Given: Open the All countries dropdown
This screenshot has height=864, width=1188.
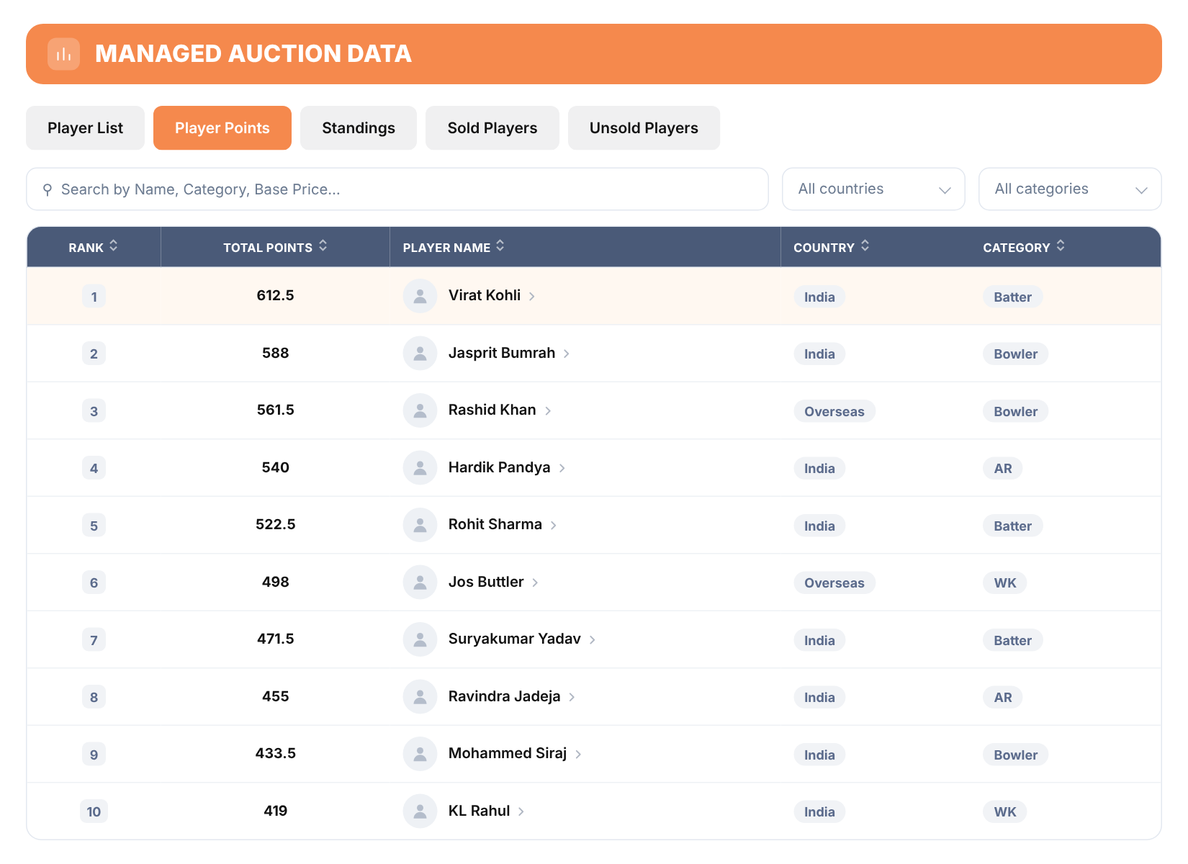Looking at the screenshot, I should click(x=873, y=189).
